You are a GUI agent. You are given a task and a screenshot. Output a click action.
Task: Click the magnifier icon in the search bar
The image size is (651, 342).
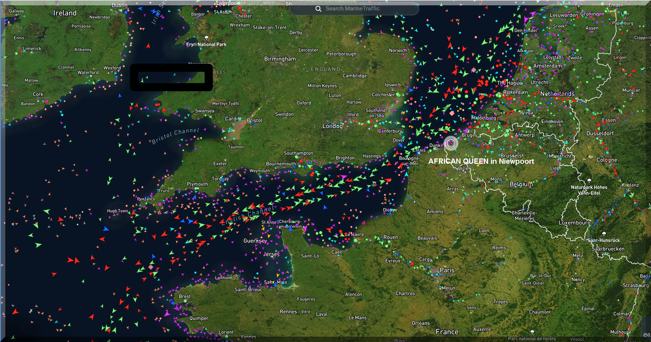tap(318, 9)
